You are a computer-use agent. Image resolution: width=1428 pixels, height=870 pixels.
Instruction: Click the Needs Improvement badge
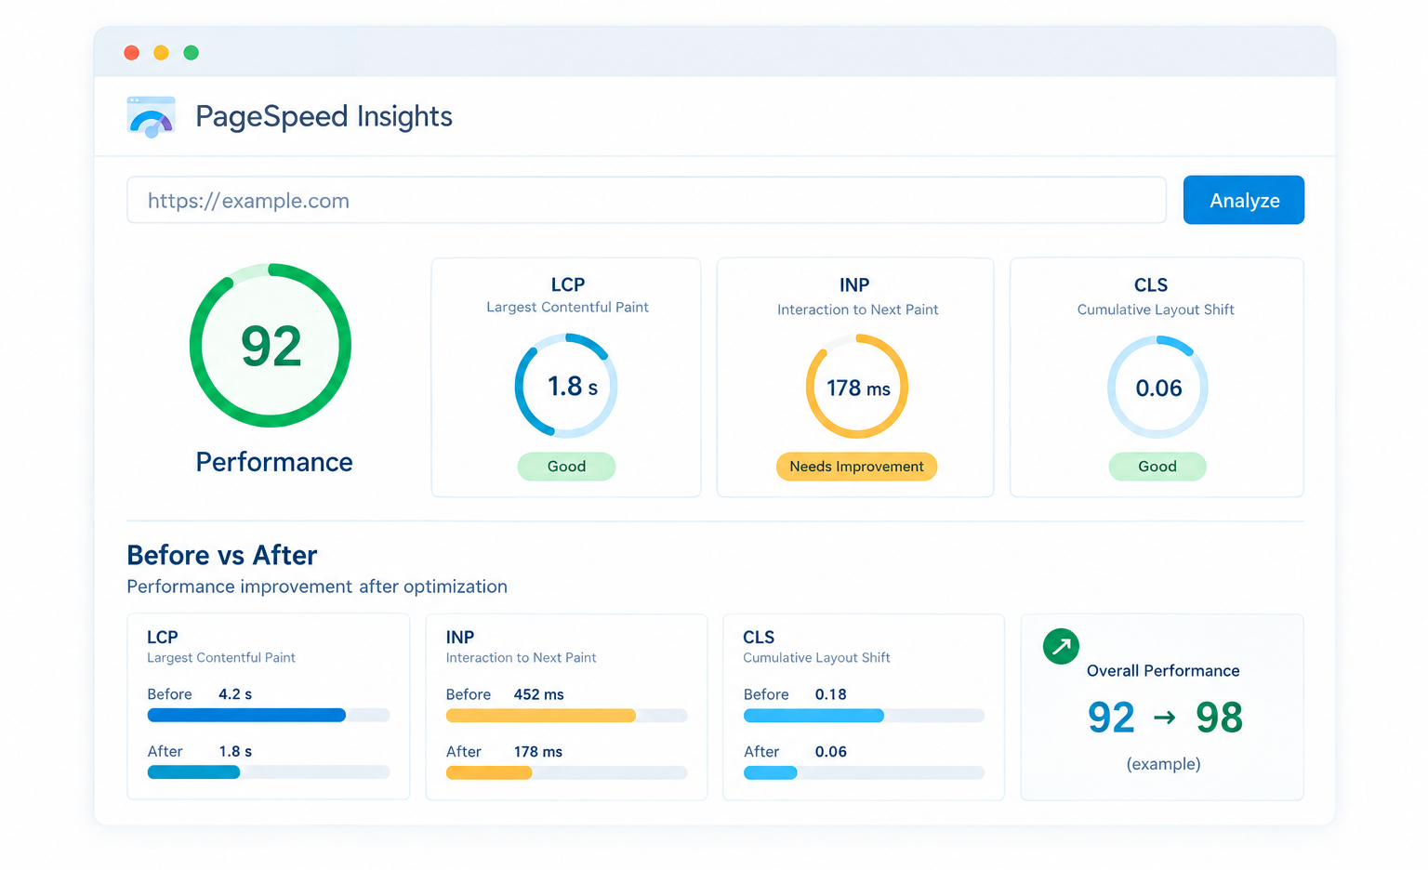click(x=856, y=467)
